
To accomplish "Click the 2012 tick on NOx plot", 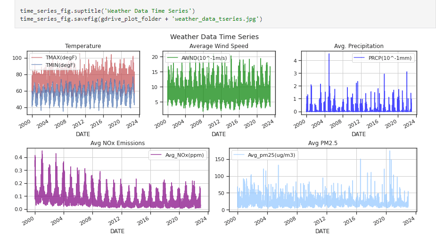I will (x=115, y=221).
